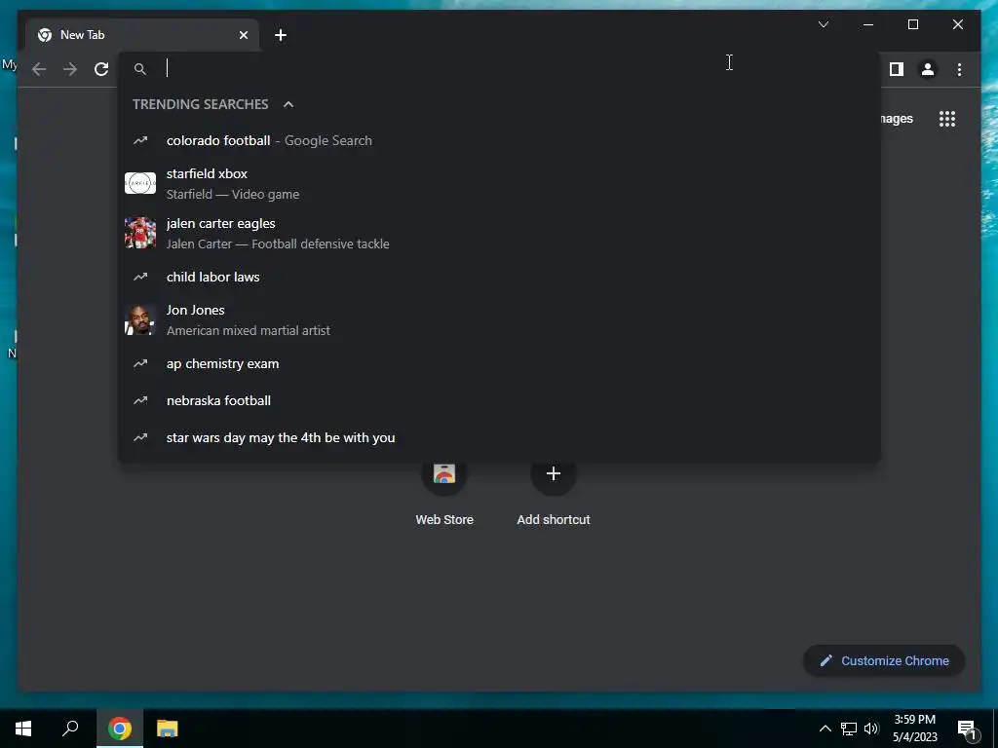Image resolution: width=998 pixels, height=748 pixels.
Task: Open a new tab with the plus button
Action: (281, 35)
